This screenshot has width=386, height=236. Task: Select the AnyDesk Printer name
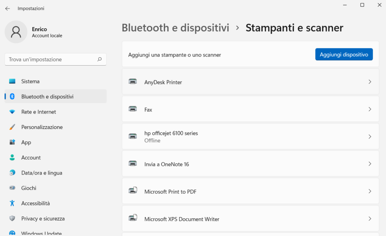[163, 82]
